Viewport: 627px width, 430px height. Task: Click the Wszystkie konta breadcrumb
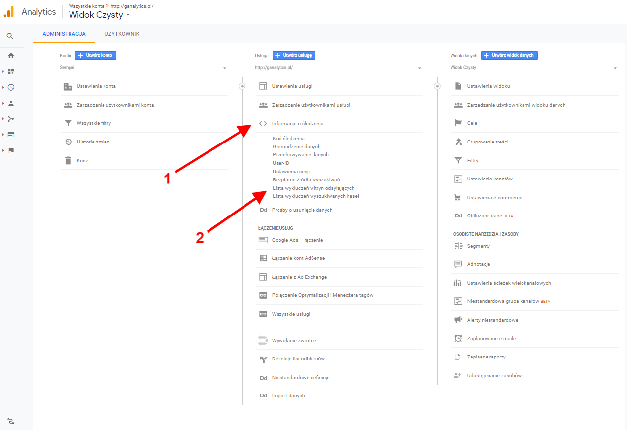(x=86, y=6)
